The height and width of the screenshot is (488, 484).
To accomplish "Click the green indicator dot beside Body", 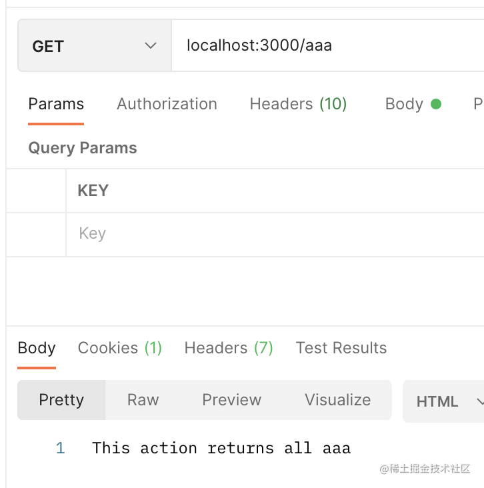I will click(436, 104).
